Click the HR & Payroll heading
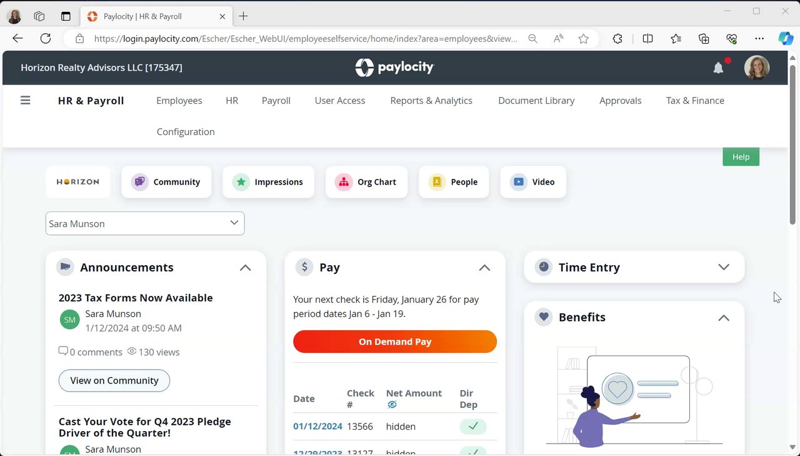The width and height of the screenshot is (800, 456). 91,101
